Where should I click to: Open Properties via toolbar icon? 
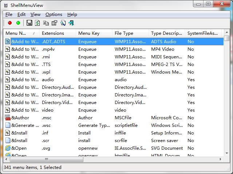(54, 23)
